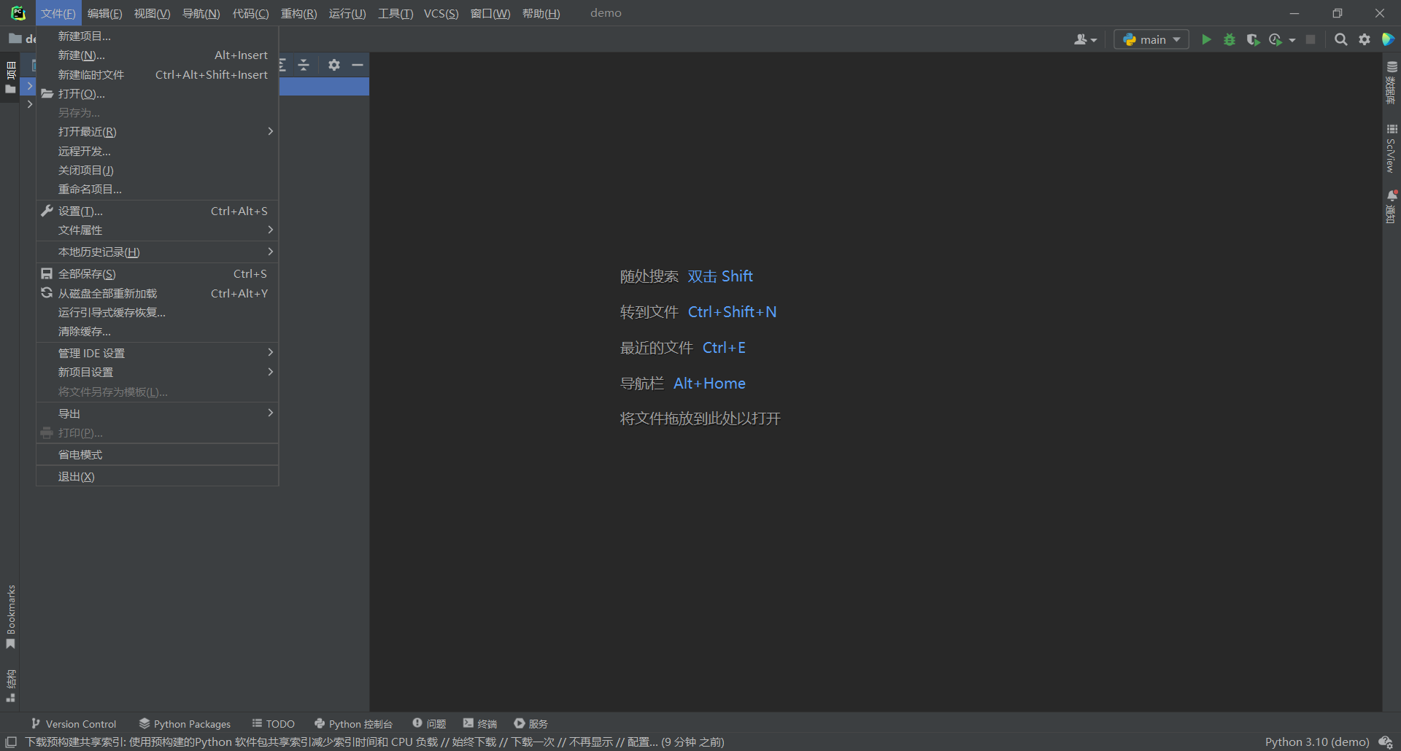The height and width of the screenshot is (751, 1401).
Task: Open Version Control tab
Action: pos(74,723)
